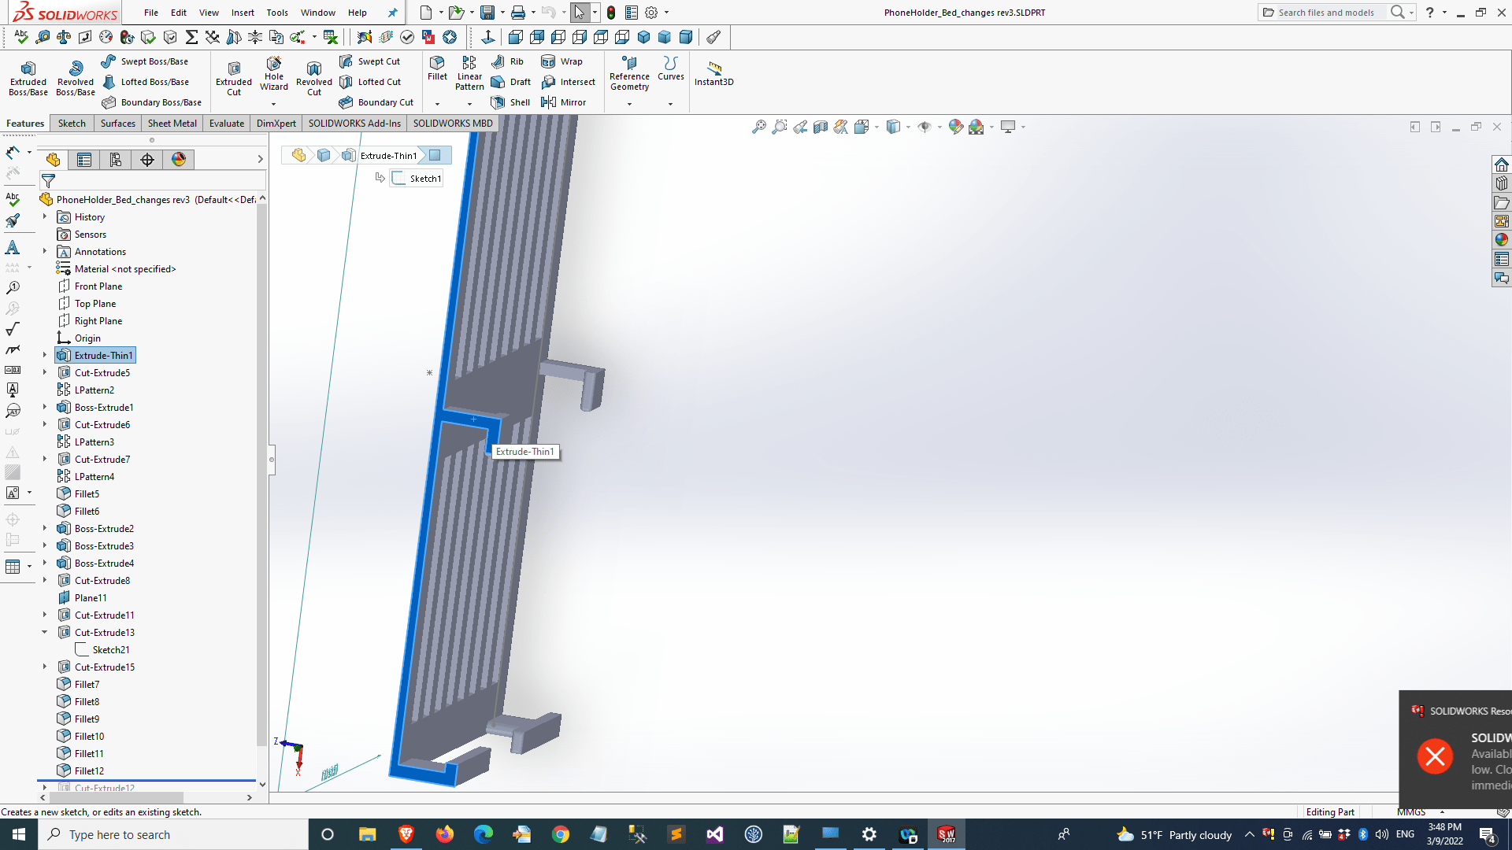Dismiss the SOLIDWORKS Resources notification
Viewport: 1512px width, 850px height.
pos(1435,756)
